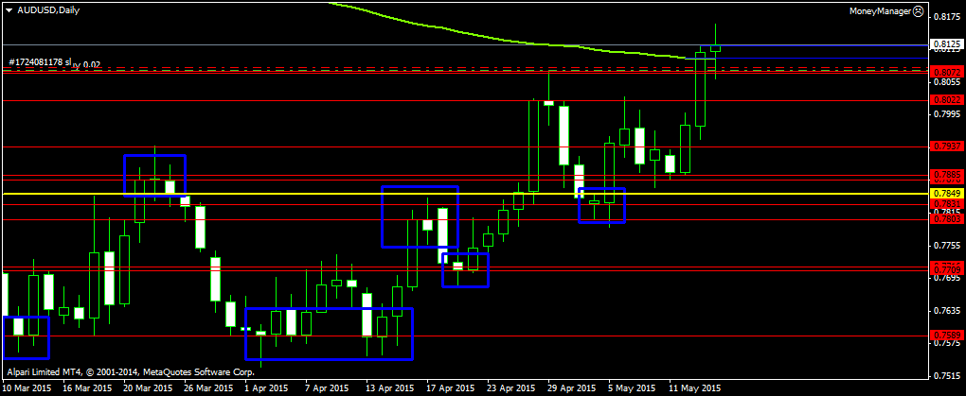Click the red price label 0.7709
Image resolution: width=966 pixels, height=396 pixels.
(947, 270)
